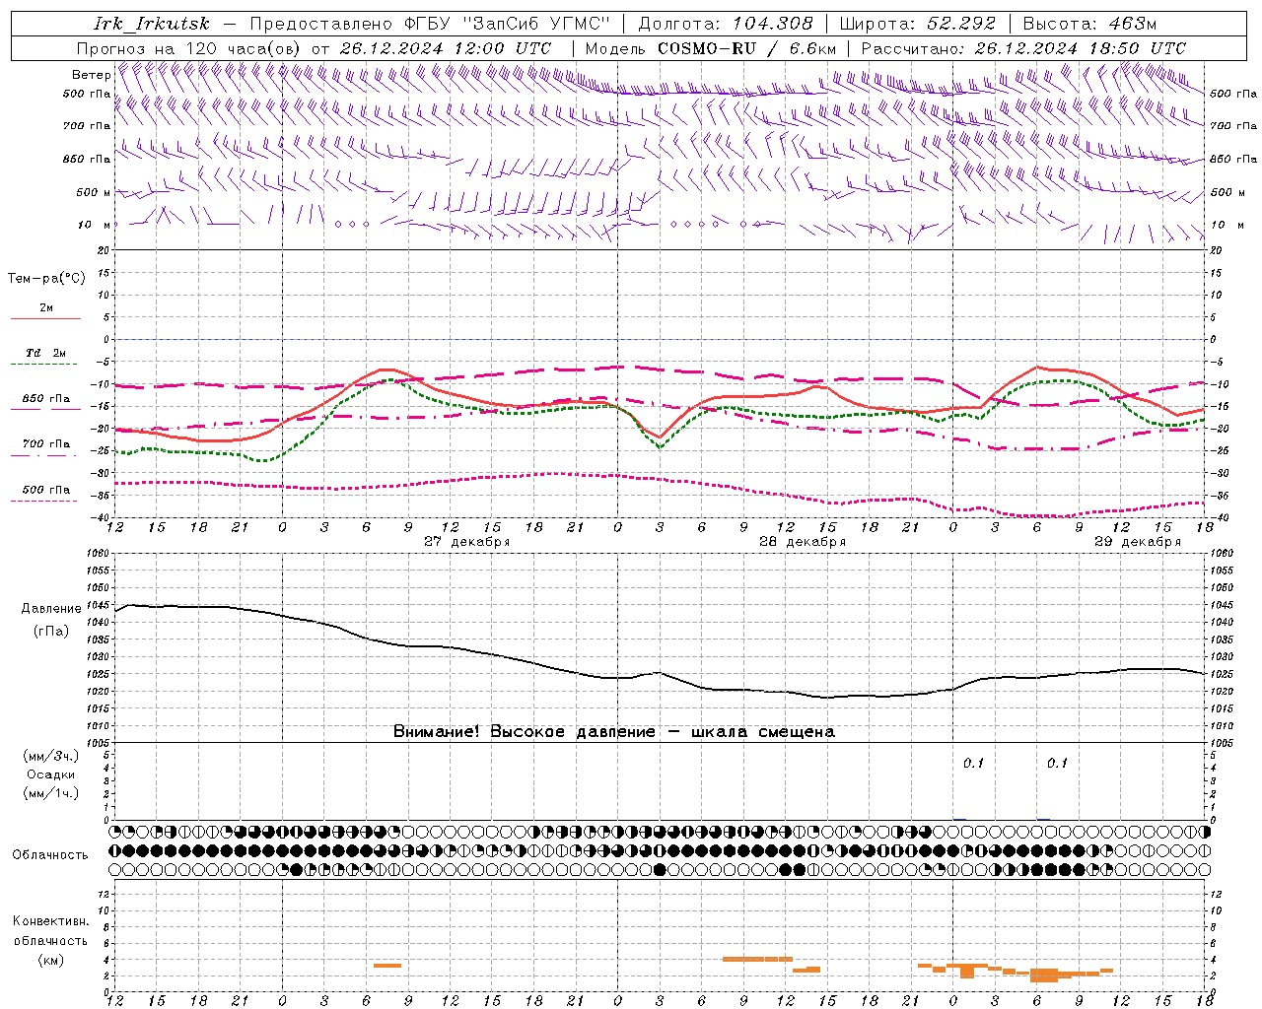Click the (км) unit below convective cloud label
1262x1009 pixels.
(x=50, y=960)
